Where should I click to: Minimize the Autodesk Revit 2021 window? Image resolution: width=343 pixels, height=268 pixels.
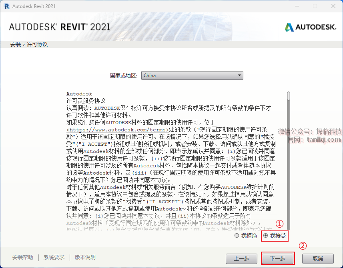(297, 6)
